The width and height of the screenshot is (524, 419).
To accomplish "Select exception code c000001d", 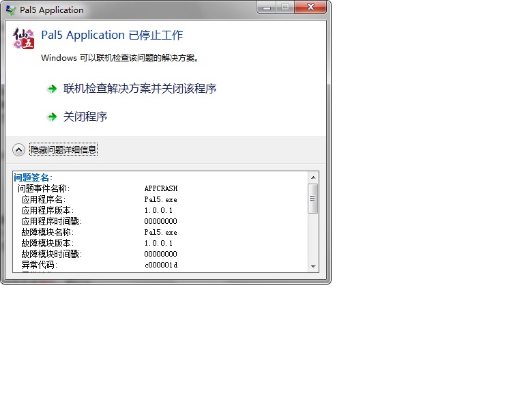I will click(161, 265).
